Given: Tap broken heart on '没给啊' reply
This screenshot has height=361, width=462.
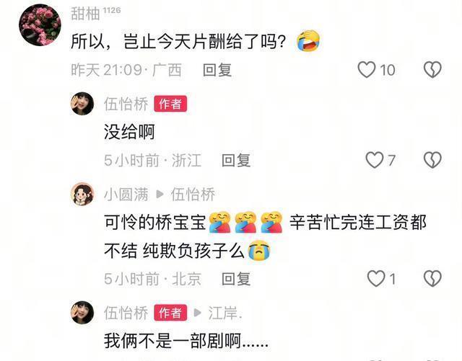Looking at the screenshot, I should [432, 160].
